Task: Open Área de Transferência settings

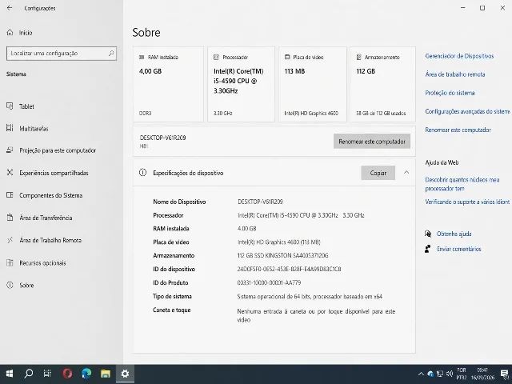Action: coord(46,218)
